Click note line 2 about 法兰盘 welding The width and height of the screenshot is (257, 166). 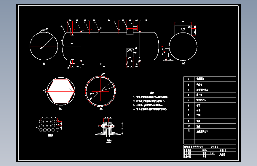pos(149,101)
